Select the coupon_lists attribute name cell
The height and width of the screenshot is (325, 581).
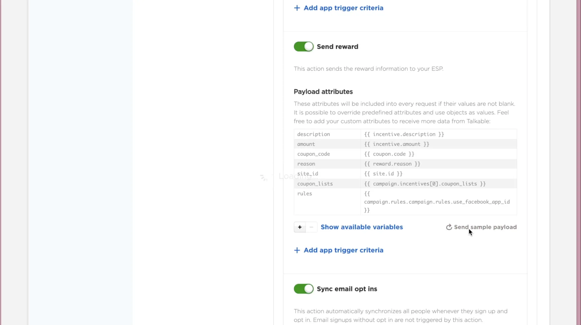click(x=327, y=184)
